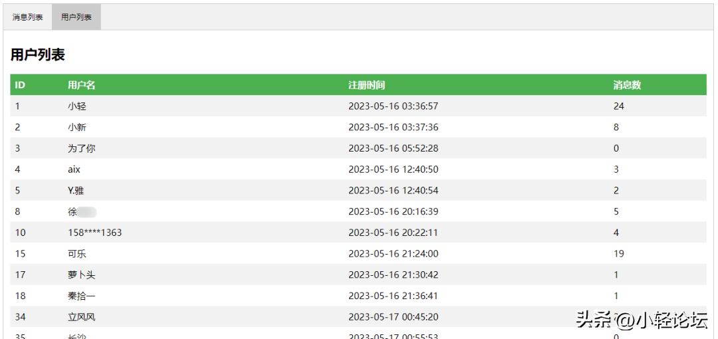Click username 为了你
The height and width of the screenshot is (339, 718).
click(82, 148)
